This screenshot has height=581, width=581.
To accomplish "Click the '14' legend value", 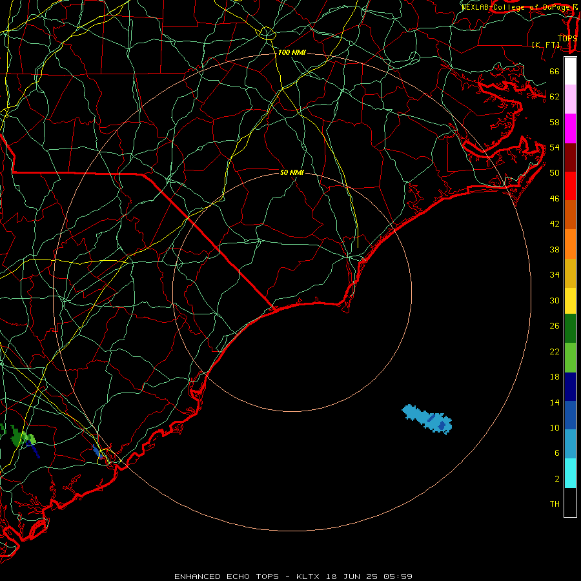I will 555,402.
